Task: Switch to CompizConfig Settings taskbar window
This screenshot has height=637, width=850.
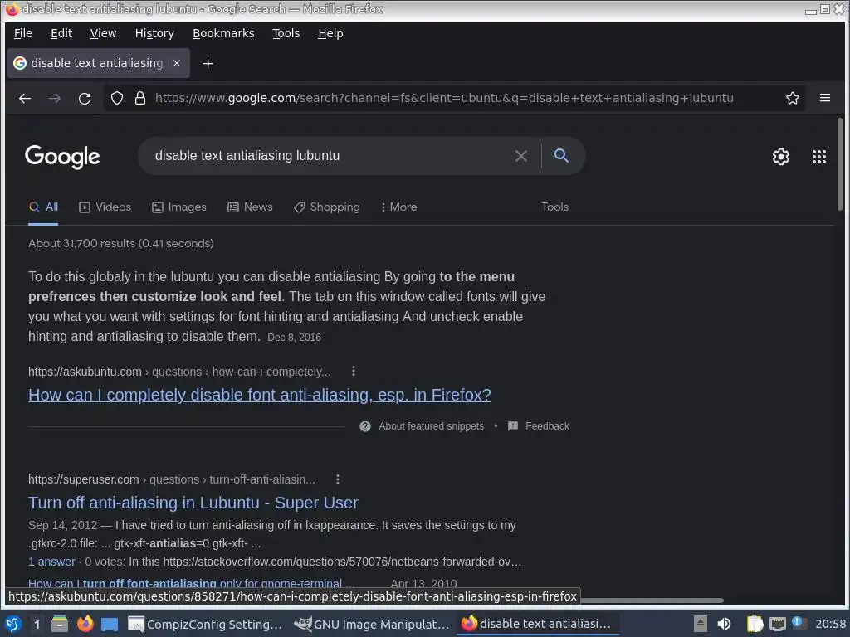Action: (206, 624)
